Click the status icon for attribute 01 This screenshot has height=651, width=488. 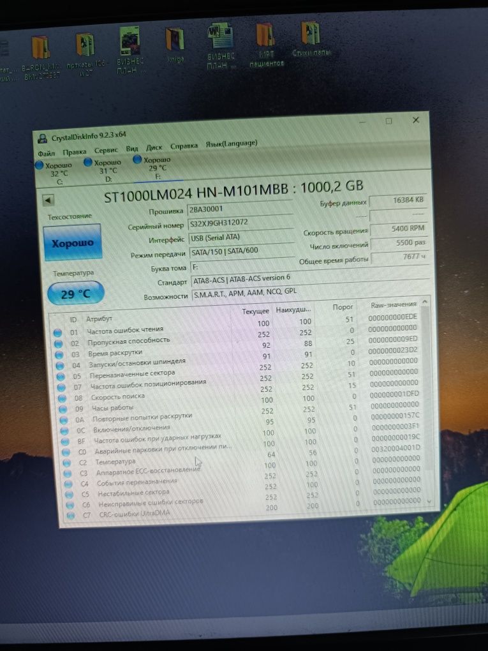pyautogui.click(x=57, y=333)
